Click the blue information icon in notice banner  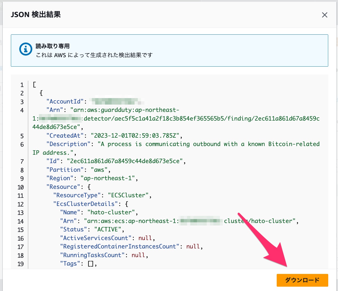pyautogui.click(x=25, y=49)
